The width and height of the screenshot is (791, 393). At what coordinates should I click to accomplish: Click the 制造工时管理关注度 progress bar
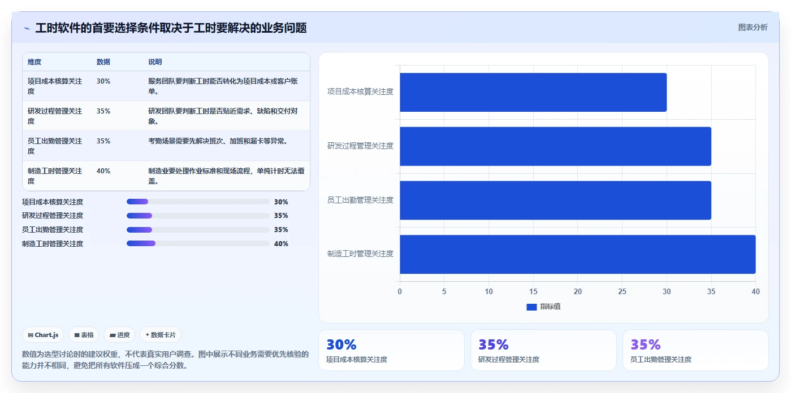coord(198,243)
